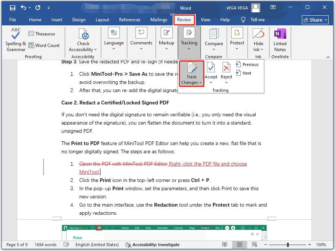Viewport: 335px width, 251px height.
Task: Open the Comments group dropdown
Action: tap(141, 39)
